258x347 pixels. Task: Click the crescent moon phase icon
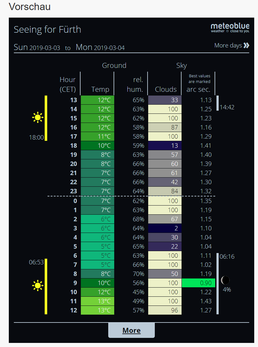click(x=225, y=280)
